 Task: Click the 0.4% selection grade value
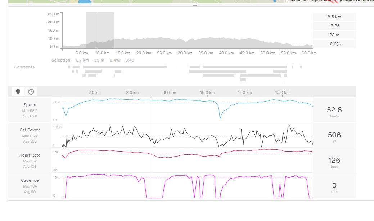(115, 60)
